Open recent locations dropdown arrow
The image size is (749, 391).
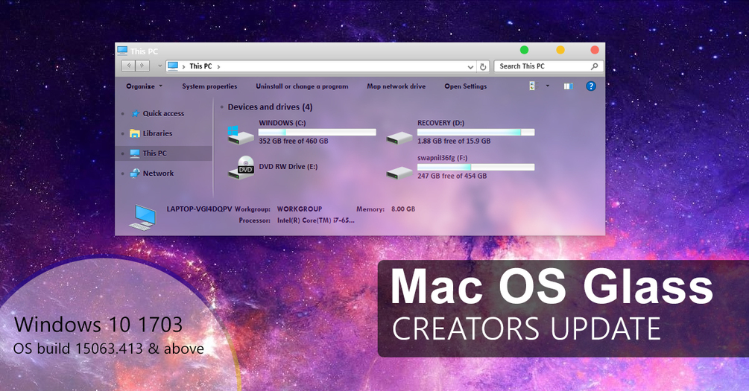(159, 66)
